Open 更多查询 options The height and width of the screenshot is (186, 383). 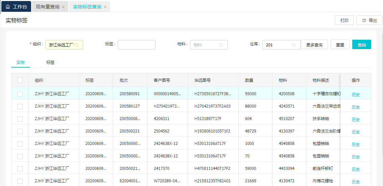(x=314, y=45)
